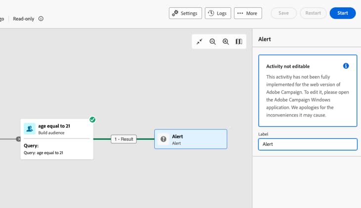The height and width of the screenshot is (208, 361).
Task: Open the Logs panel
Action: 218,13
